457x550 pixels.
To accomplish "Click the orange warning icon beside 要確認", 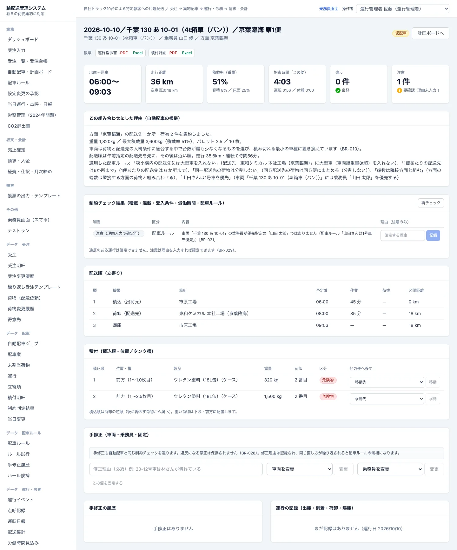I will pos(400,90).
